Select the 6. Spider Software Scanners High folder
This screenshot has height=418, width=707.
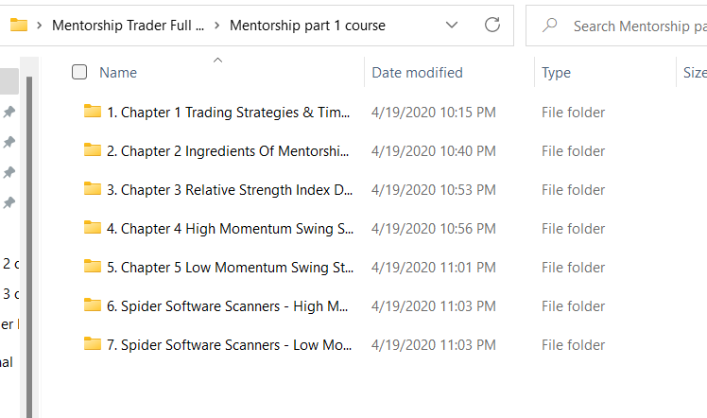point(228,305)
